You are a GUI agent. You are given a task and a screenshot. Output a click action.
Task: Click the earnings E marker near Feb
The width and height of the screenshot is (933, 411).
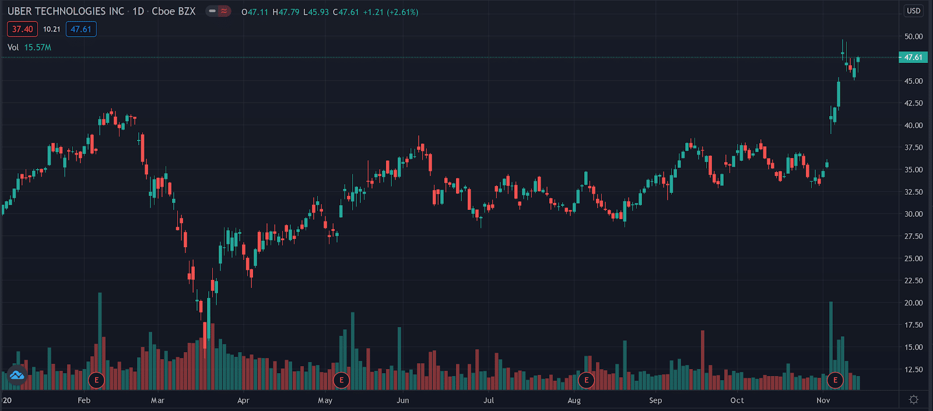[96, 381]
